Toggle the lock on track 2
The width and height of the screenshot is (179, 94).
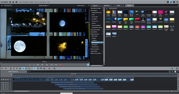point(5,83)
